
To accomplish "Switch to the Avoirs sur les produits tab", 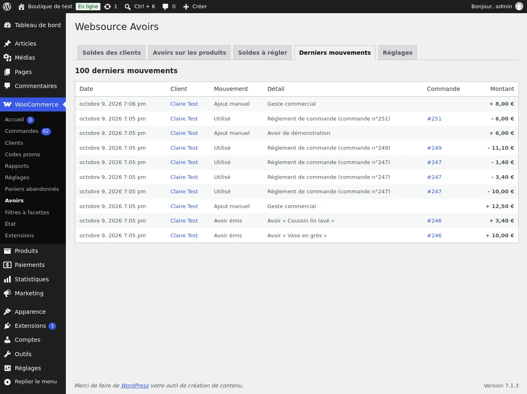I will click(x=189, y=53).
